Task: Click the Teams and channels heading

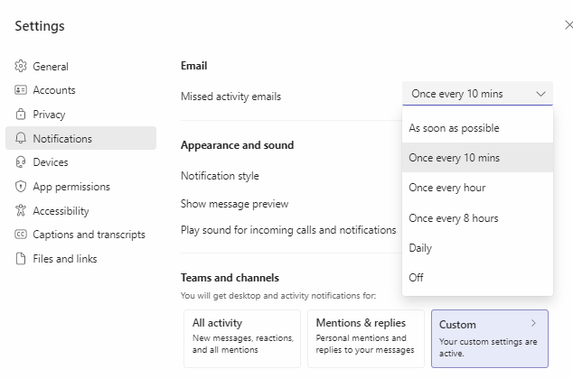Action: tap(230, 278)
